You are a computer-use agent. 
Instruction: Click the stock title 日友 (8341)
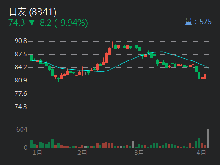point(33,12)
